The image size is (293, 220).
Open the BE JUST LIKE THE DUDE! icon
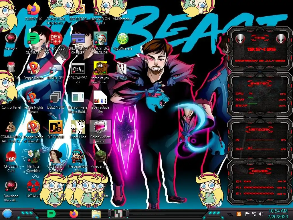(100, 38)
